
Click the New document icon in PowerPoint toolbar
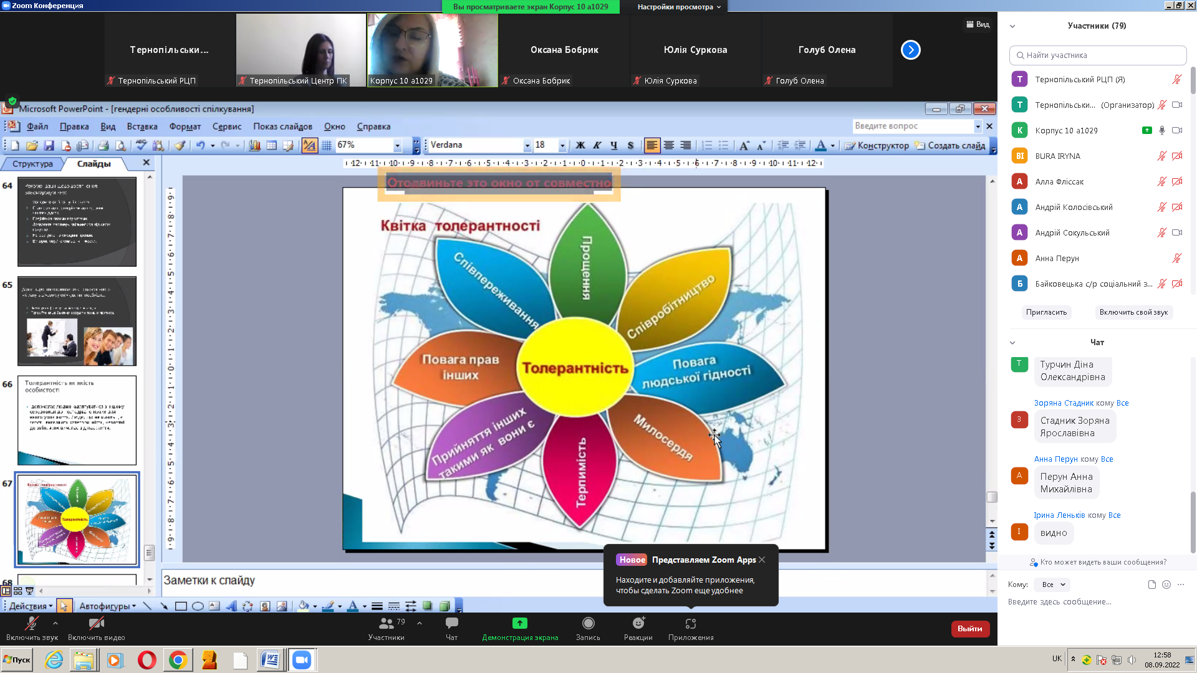pos(15,145)
